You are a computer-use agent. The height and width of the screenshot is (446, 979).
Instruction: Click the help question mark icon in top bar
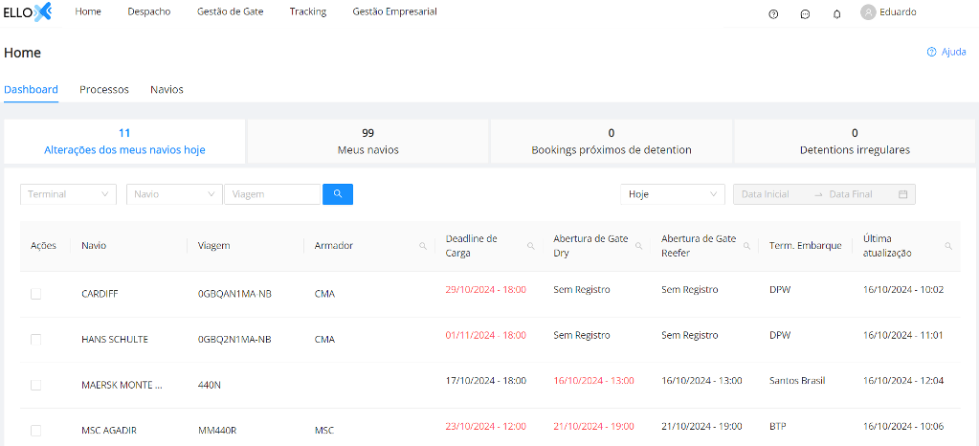click(x=773, y=13)
